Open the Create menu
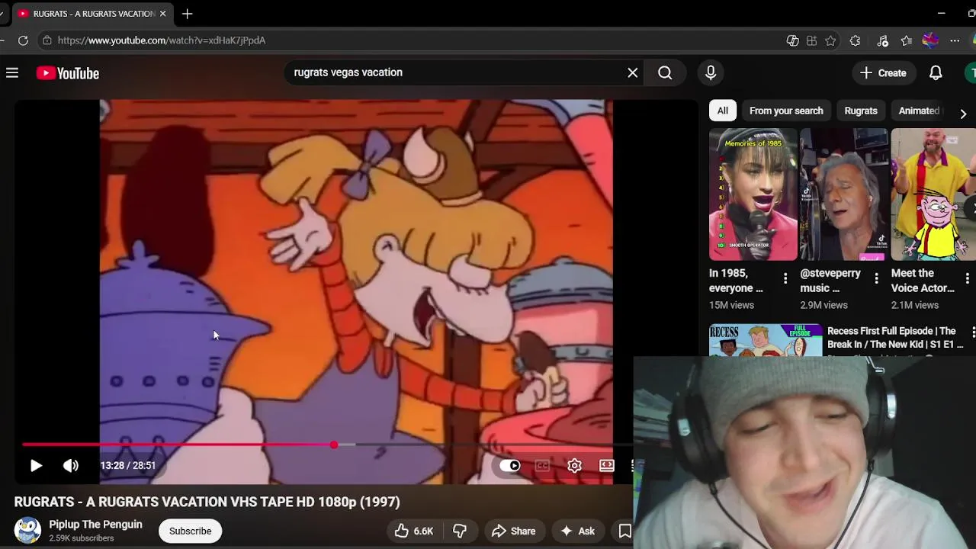The image size is (976, 549). tap(883, 73)
